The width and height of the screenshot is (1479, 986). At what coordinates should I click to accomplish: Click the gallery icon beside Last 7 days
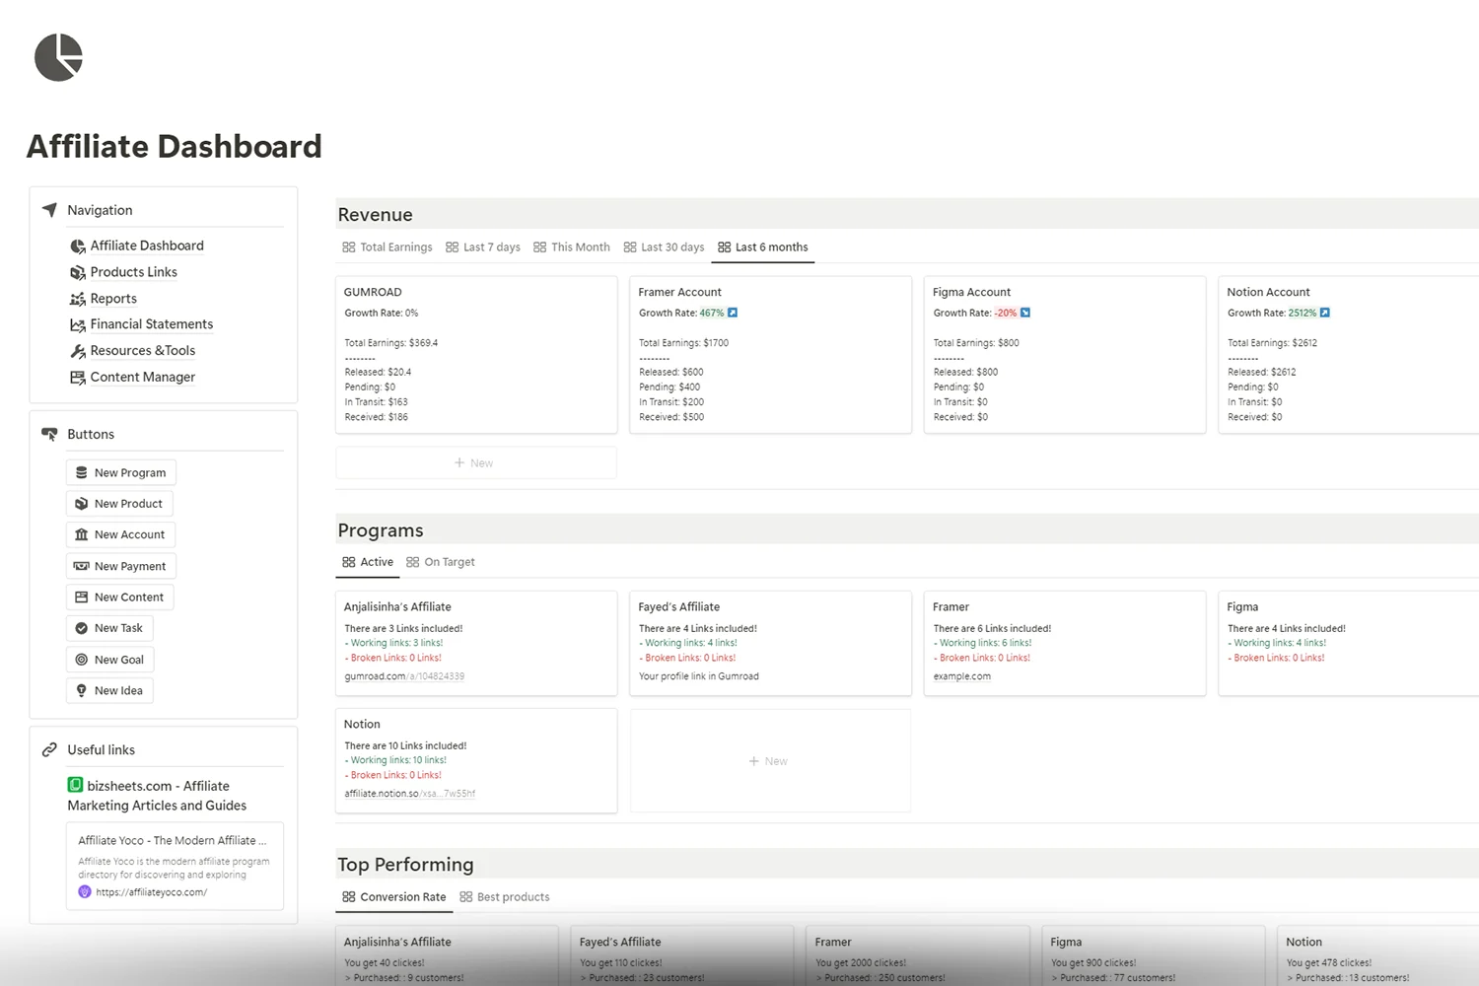pyautogui.click(x=452, y=247)
